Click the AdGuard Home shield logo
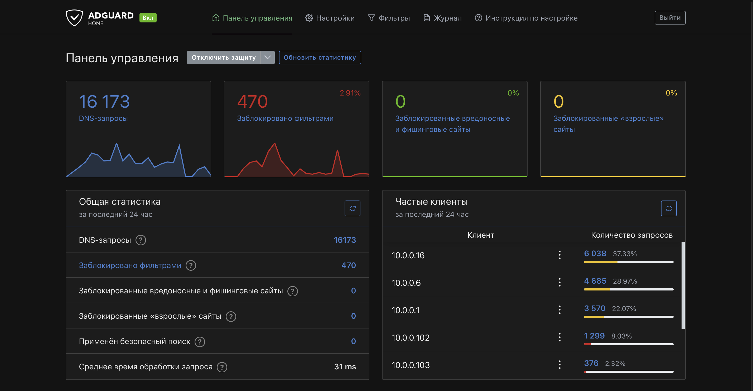The image size is (753, 391). coord(74,18)
